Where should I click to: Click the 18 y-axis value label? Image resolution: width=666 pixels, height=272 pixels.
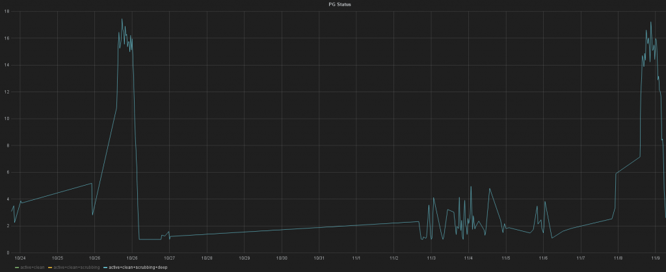tap(6, 12)
